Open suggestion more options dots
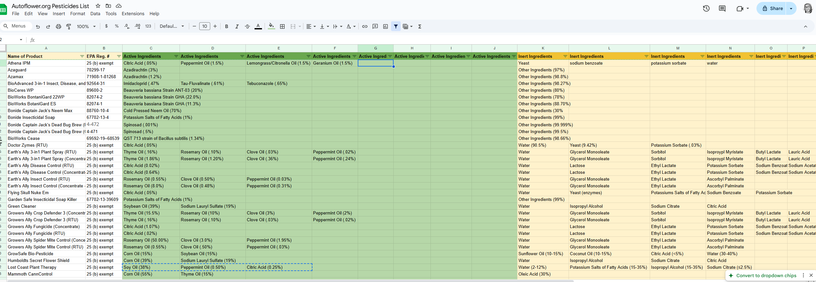Viewport: 816px width, 282px height. point(803,275)
